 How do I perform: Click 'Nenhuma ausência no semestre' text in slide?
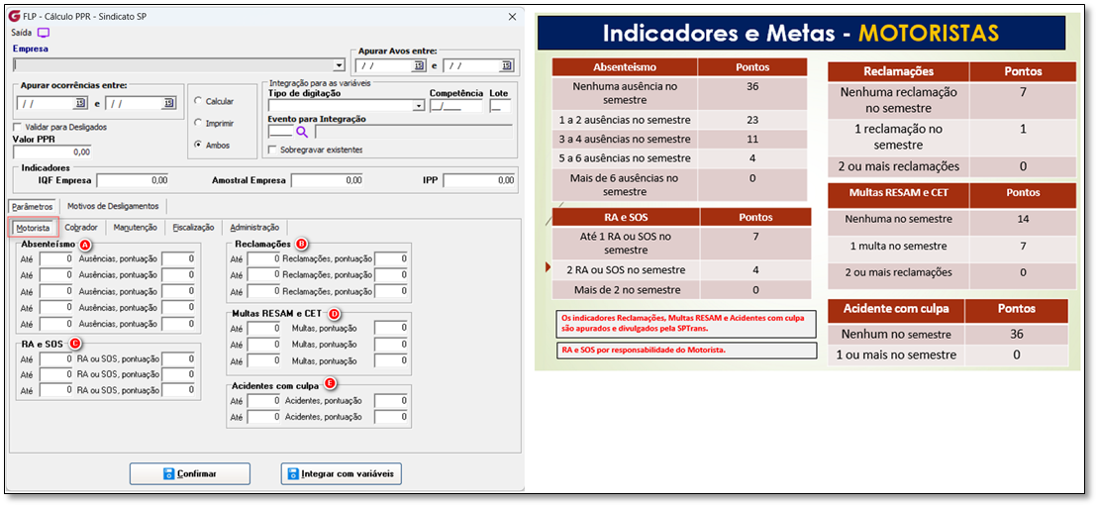(x=626, y=94)
